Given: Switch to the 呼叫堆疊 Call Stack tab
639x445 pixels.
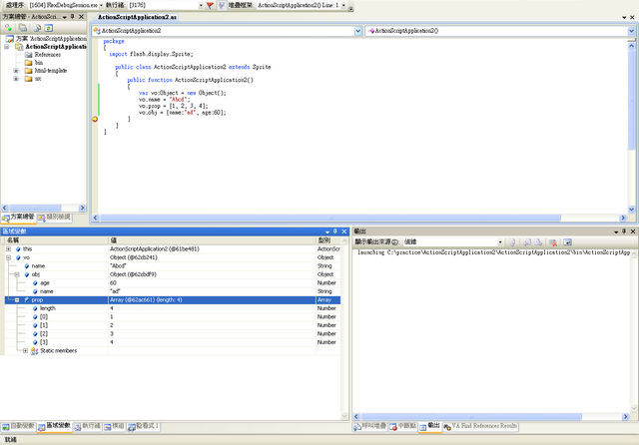Looking at the screenshot, I should (369, 426).
